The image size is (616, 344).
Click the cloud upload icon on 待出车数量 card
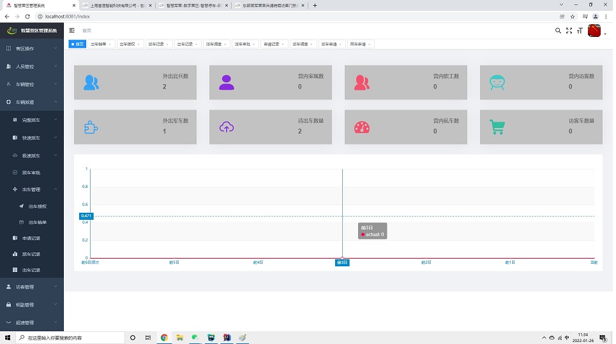[227, 127]
